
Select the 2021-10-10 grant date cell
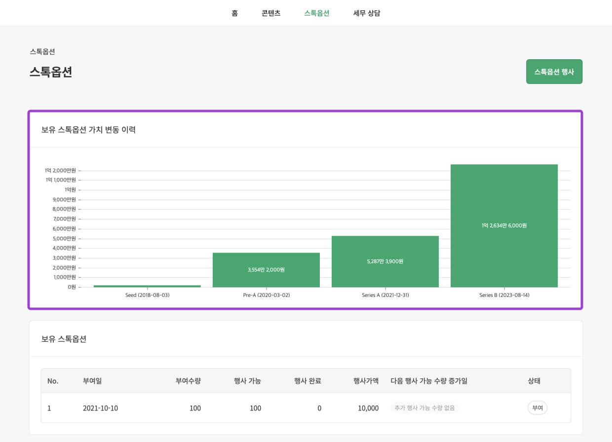100,408
